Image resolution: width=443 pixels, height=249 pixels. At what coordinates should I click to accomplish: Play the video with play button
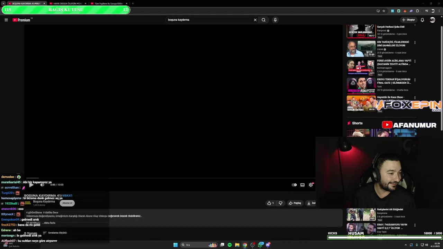[x=31, y=185]
